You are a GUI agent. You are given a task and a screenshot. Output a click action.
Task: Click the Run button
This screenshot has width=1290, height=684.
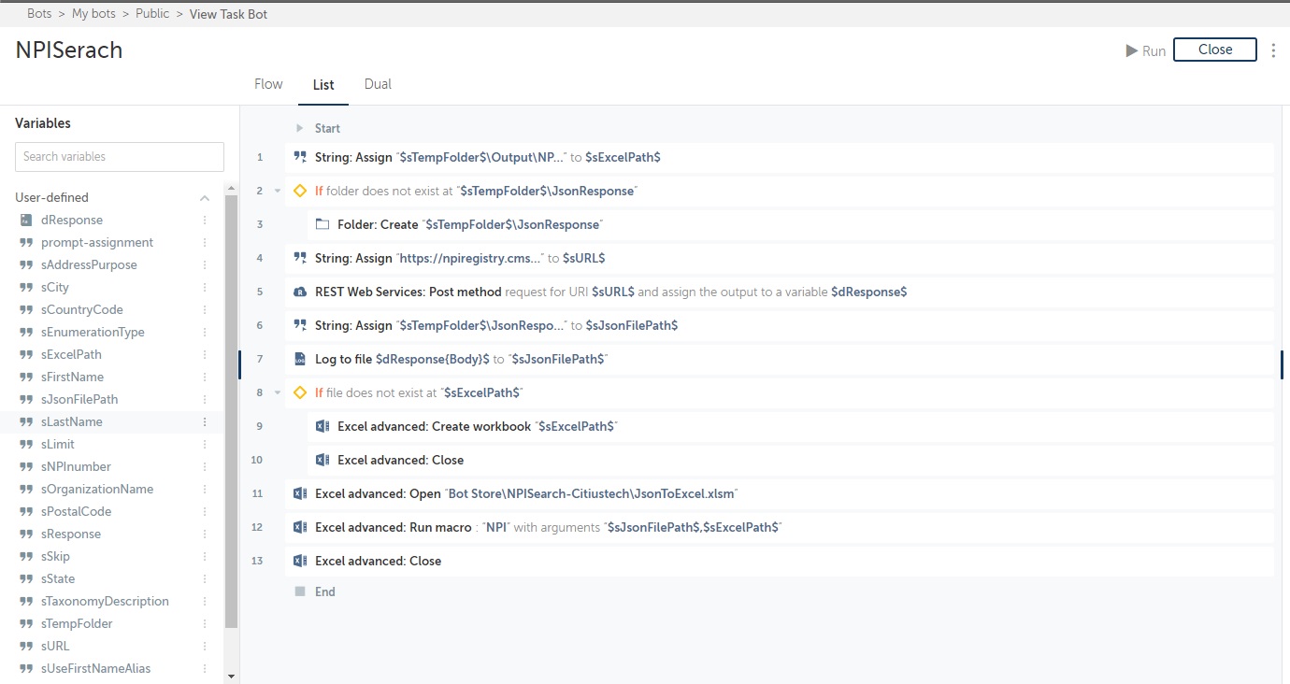1145,50
